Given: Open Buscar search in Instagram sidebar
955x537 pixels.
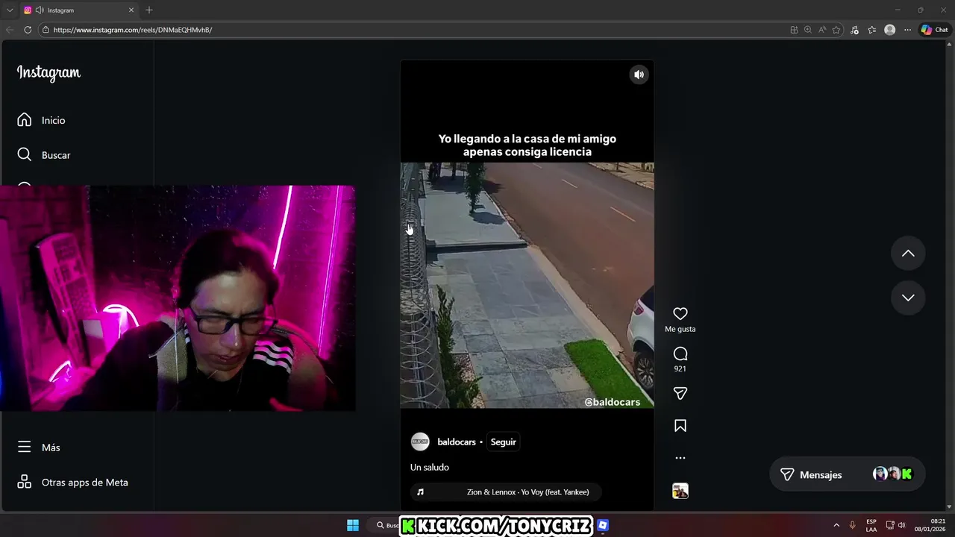Looking at the screenshot, I should [44, 155].
